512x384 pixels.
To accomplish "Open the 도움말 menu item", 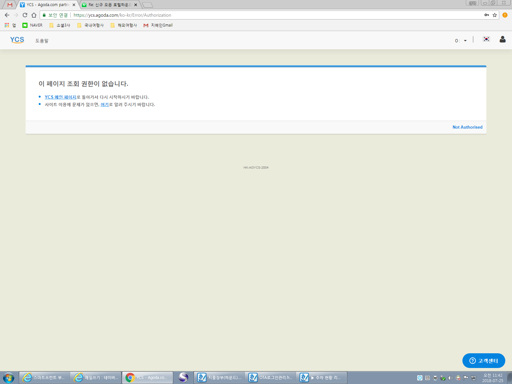I will (x=42, y=41).
